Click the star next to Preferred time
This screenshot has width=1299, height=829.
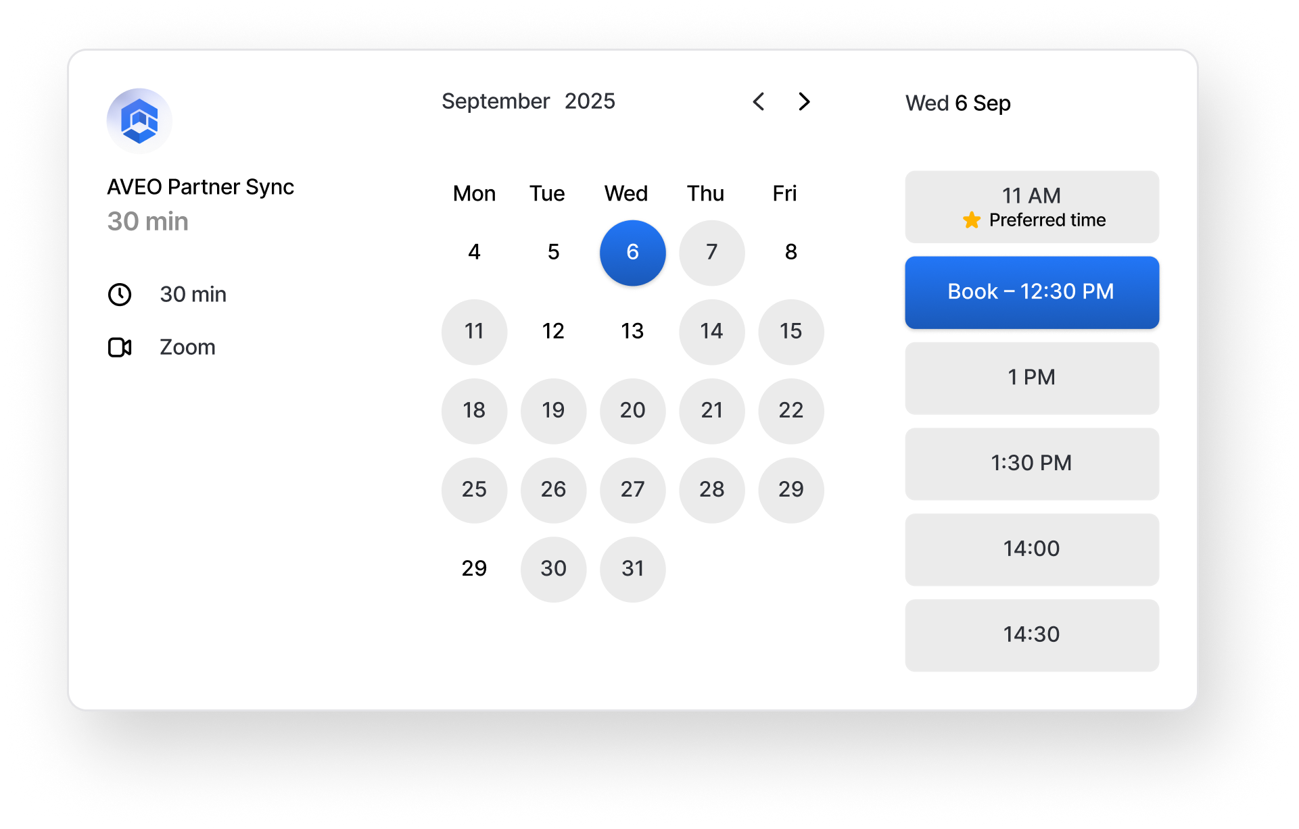pos(972,220)
